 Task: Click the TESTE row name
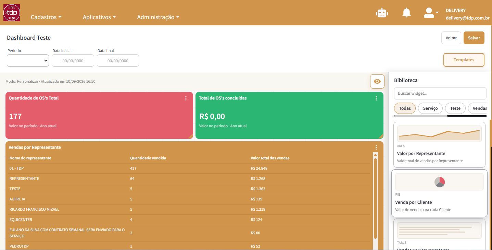tap(15, 189)
